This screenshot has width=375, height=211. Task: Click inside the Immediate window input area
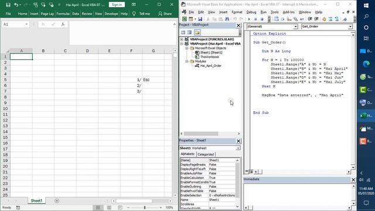click(297, 194)
